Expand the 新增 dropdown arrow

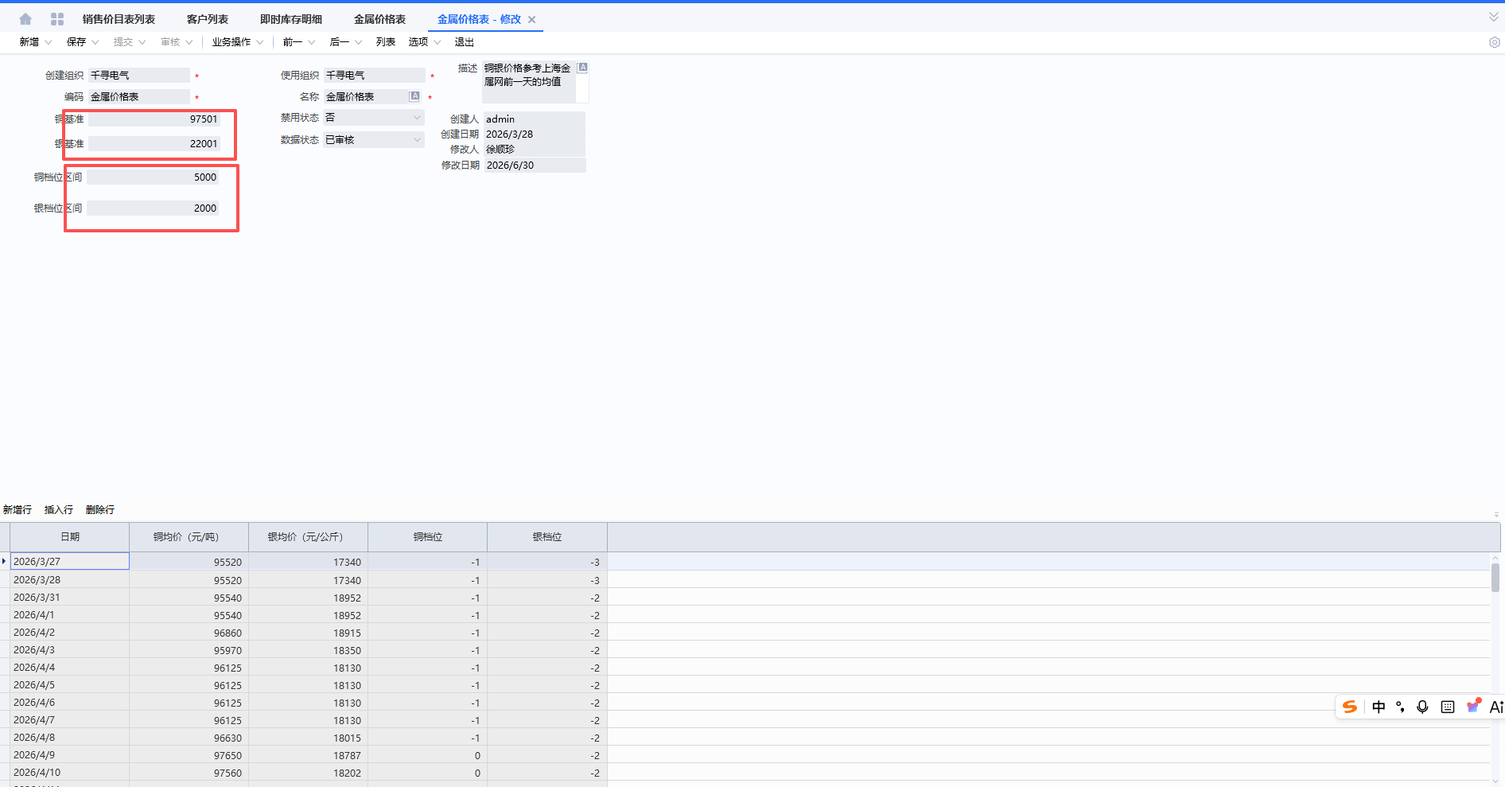point(48,42)
